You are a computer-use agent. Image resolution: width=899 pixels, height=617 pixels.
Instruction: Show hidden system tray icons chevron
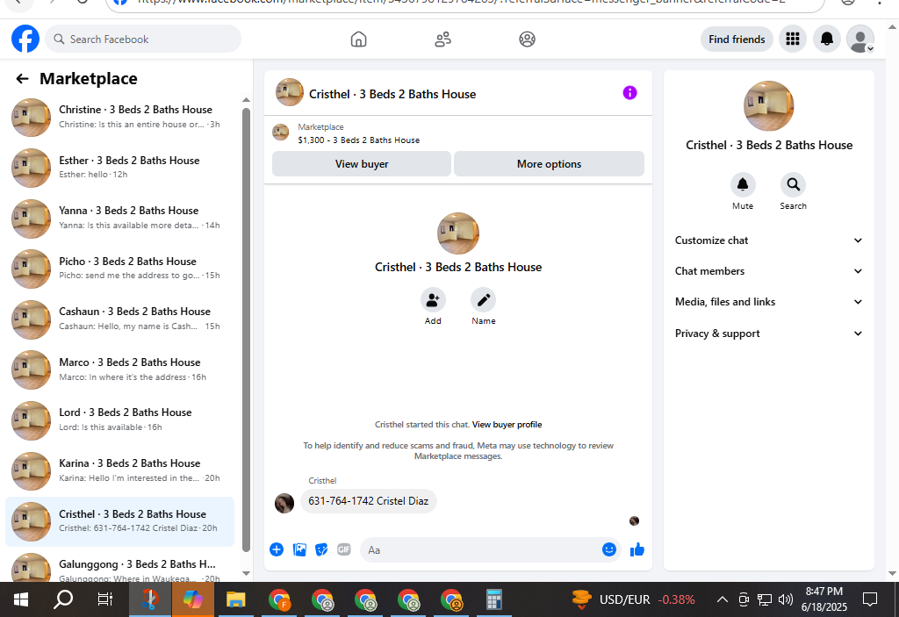(723, 599)
